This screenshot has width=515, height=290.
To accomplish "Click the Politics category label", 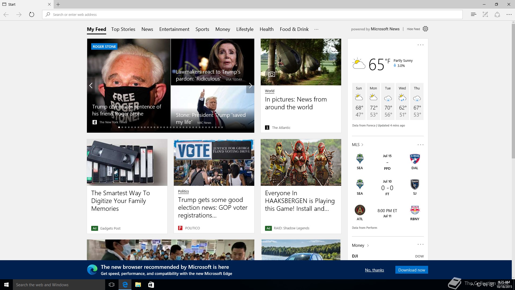I will (x=183, y=191).
